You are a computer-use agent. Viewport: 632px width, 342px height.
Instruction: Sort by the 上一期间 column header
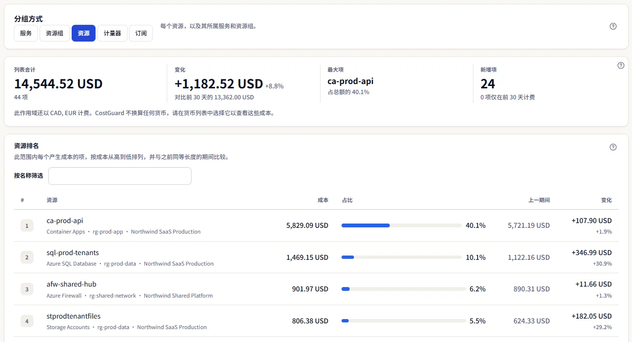point(539,200)
